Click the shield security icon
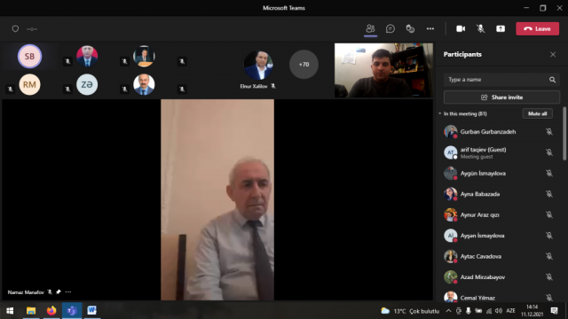Viewport: 568px width, 319px height. [15, 28]
